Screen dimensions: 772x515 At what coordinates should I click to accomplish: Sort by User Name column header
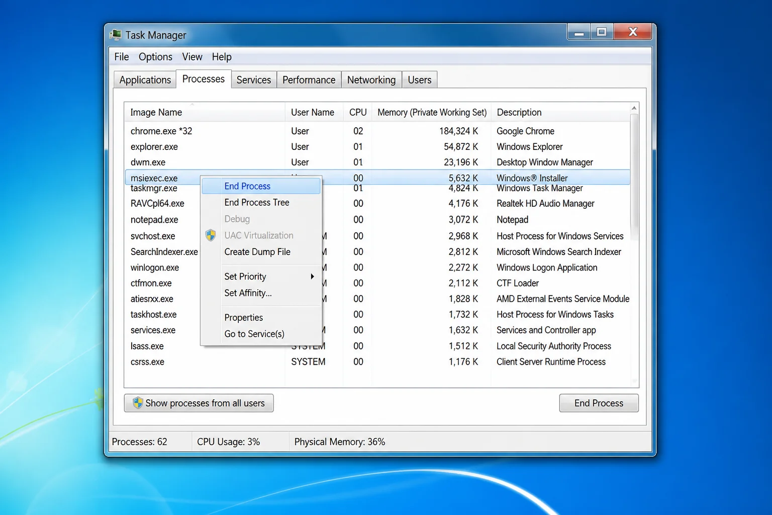pyautogui.click(x=314, y=112)
